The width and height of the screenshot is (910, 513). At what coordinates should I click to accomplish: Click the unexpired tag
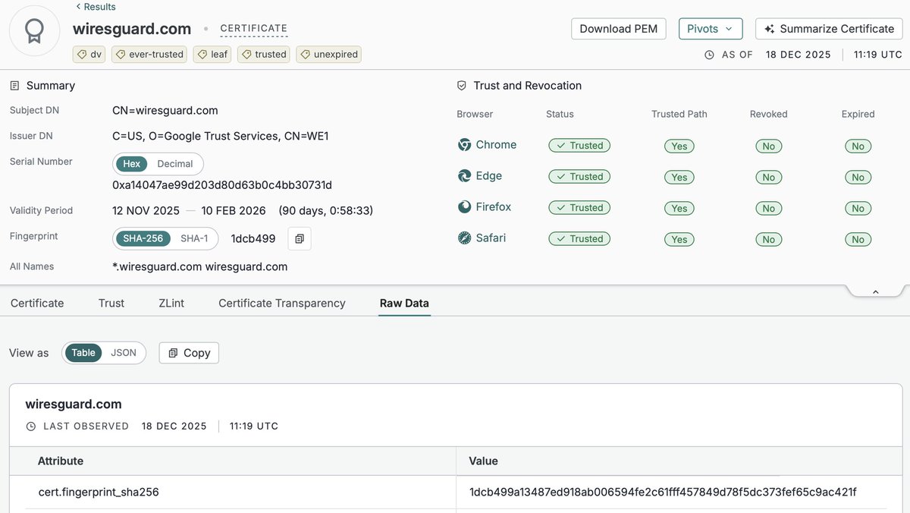(328, 54)
